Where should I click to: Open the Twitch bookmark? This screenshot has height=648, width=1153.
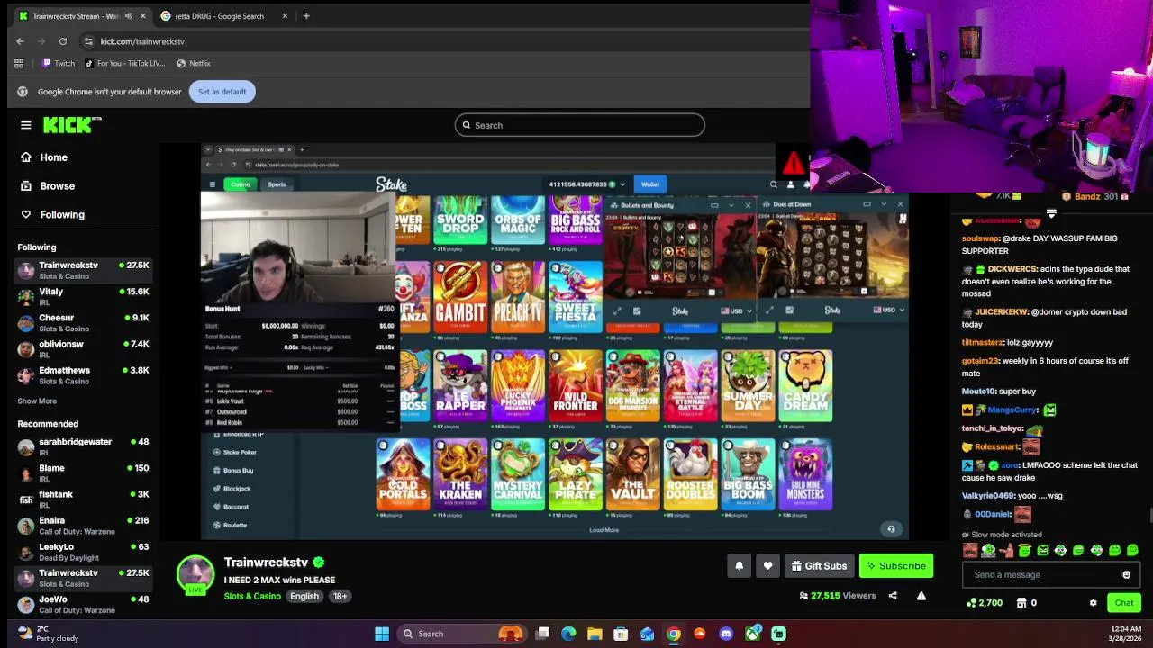(x=59, y=64)
